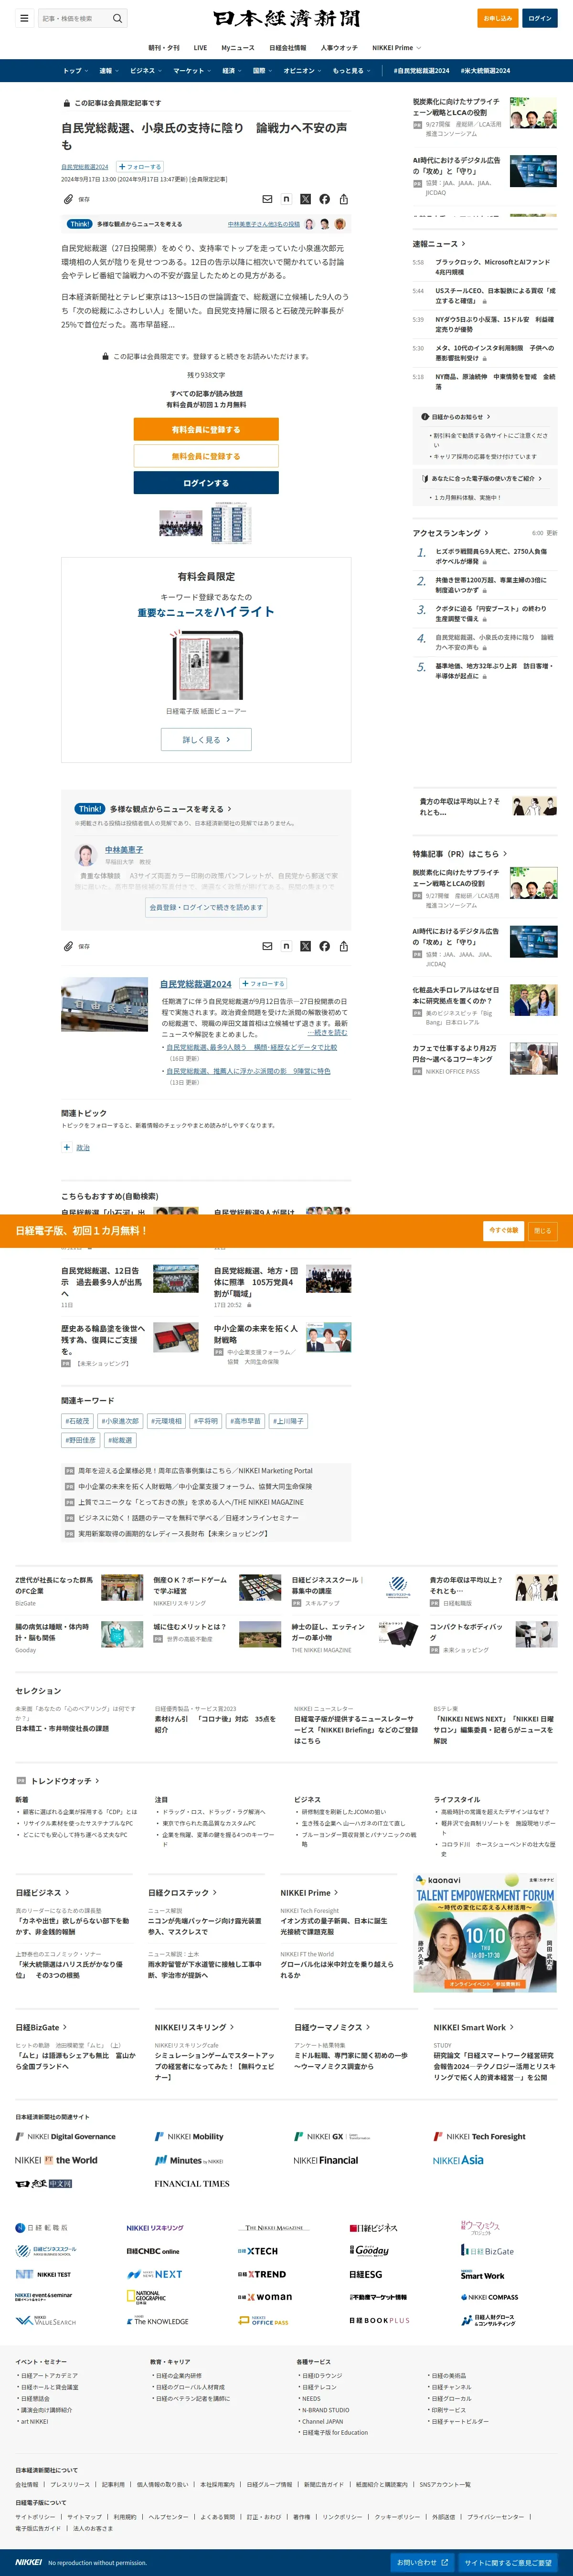573x2576 pixels.
Task: Share to note icon under article date
Action: click(x=286, y=199)
